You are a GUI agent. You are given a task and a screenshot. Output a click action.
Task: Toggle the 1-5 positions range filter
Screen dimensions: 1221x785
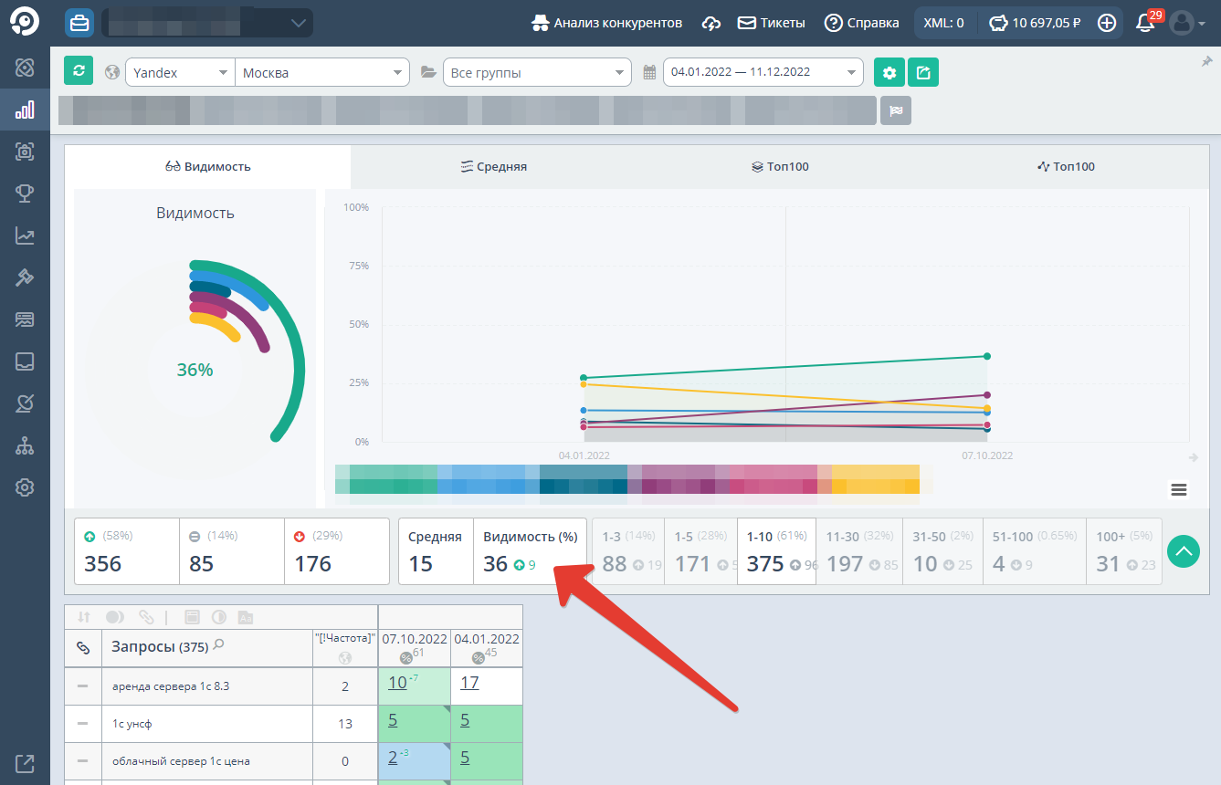coord(701,551)
